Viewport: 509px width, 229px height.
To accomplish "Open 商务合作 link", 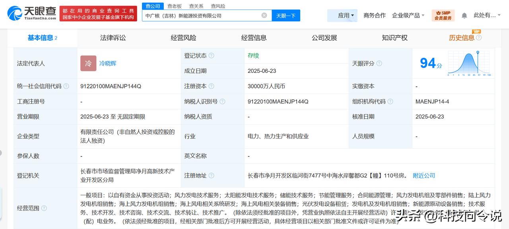I will pyautogui.click(x=375, y=15).
